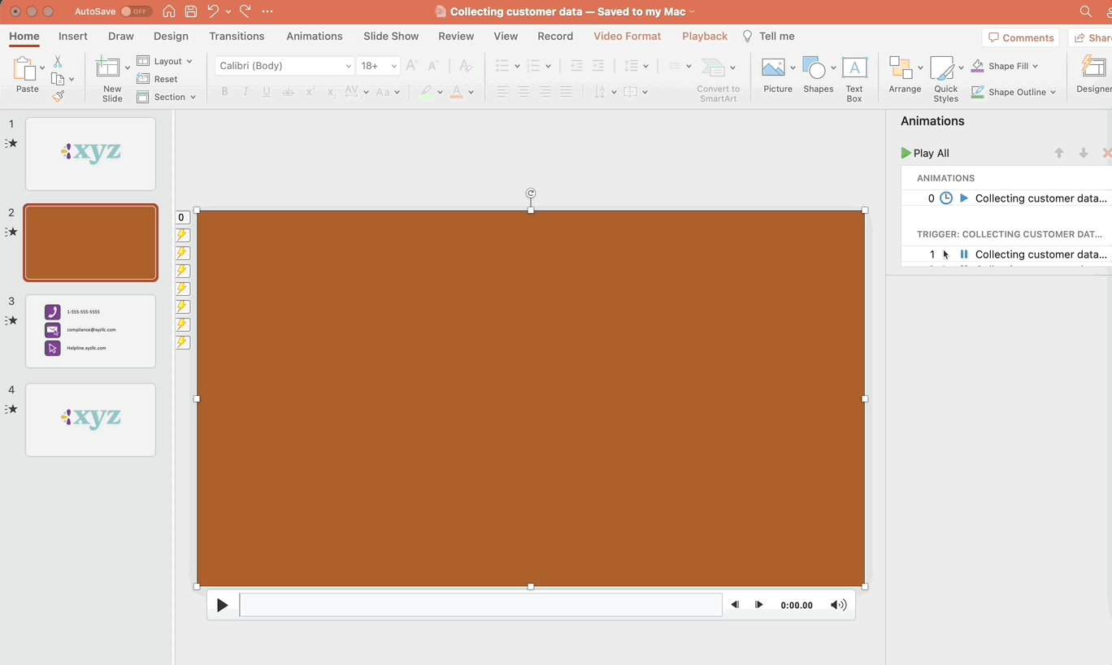1112x665 pixels.
Task: Insert a Text Box
Action: pyautogui.click(x=854, y=80)
